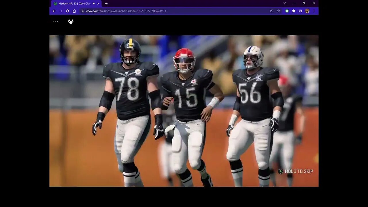Screen dimensions: 368x207
Task: Bookmark this page with the star
Action: coord(279,11)
